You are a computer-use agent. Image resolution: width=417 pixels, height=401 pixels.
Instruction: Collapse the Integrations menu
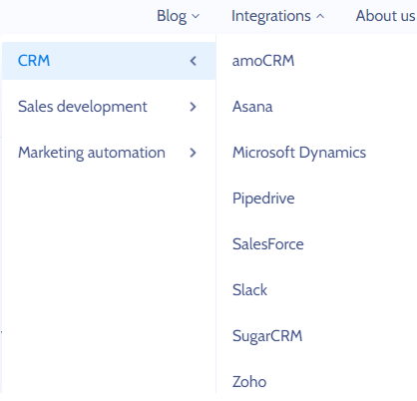[x=277, y=16]
